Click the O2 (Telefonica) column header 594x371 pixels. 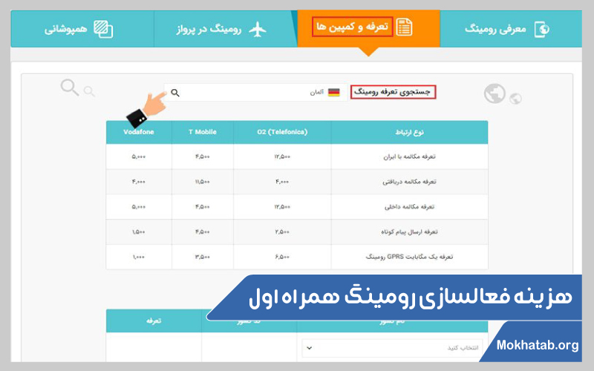[282, 132]
